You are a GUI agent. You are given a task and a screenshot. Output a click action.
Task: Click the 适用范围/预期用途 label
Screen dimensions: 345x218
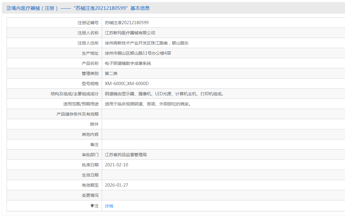[81, 104]
